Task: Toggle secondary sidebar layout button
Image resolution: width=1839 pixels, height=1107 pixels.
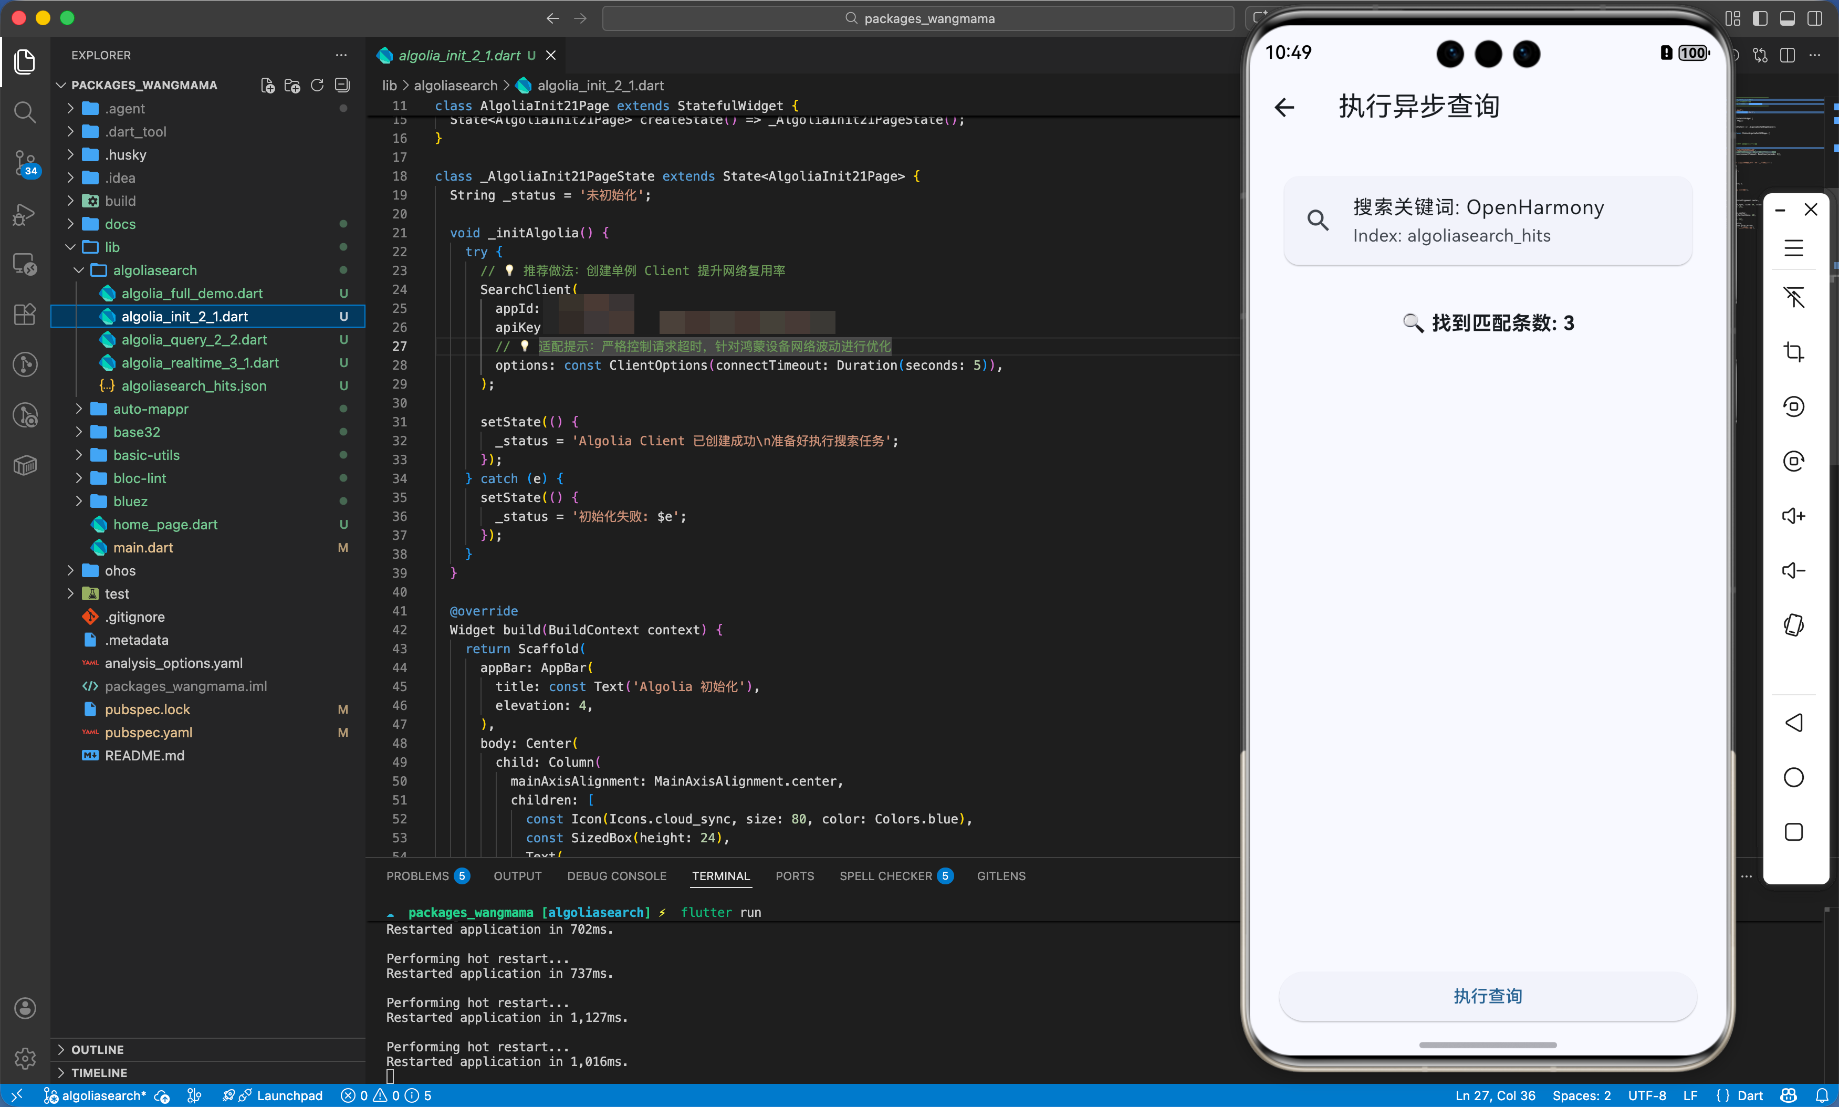Action: [1815, 18]
